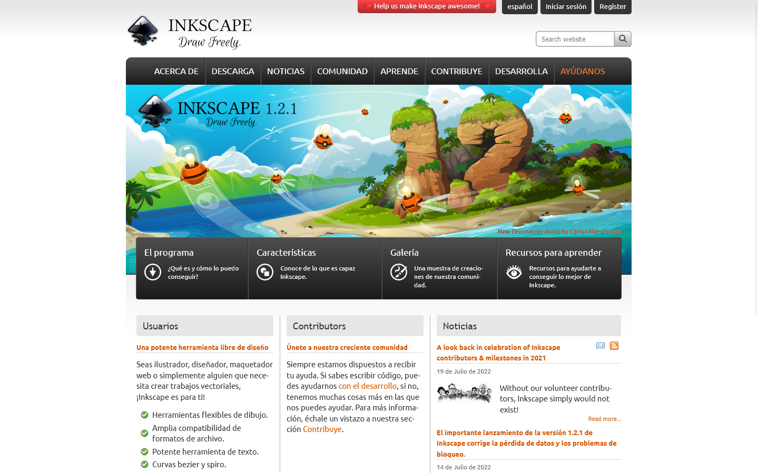Screen dimensions: 758x473
Task: Click the Register button
Action: tap(613, 7)
